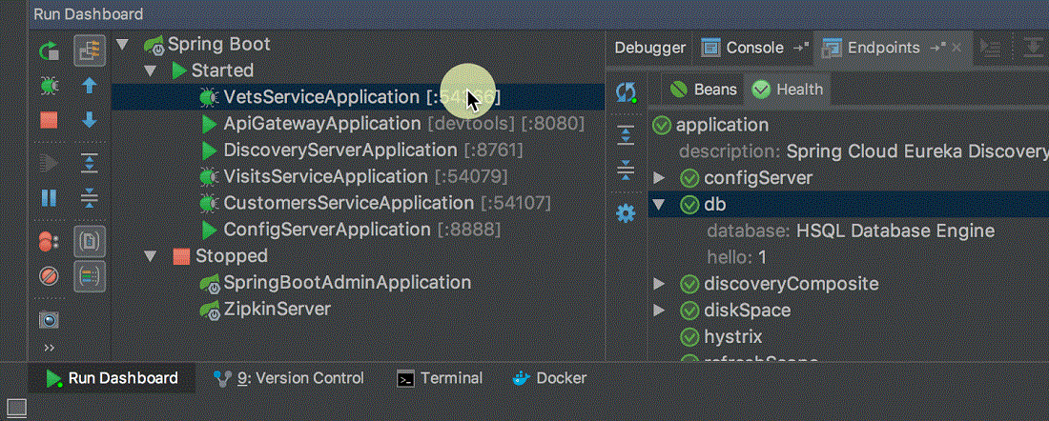Expand the discoveryComposite node
This screenshot has width=1049, height=421.
659,284
